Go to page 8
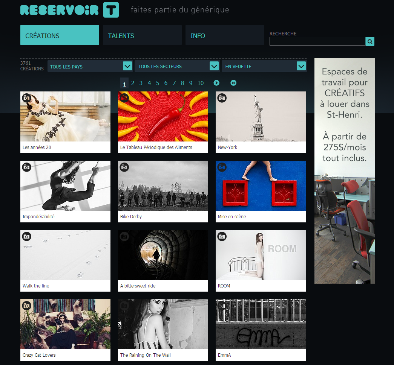The image size is (394, 365). 182,83
